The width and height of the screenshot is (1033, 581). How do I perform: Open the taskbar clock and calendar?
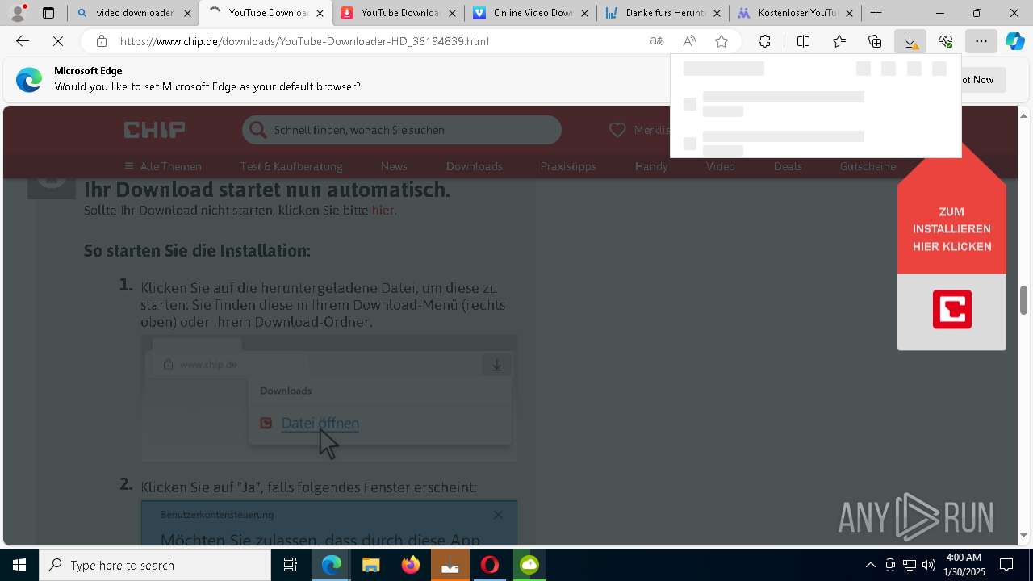964,565
